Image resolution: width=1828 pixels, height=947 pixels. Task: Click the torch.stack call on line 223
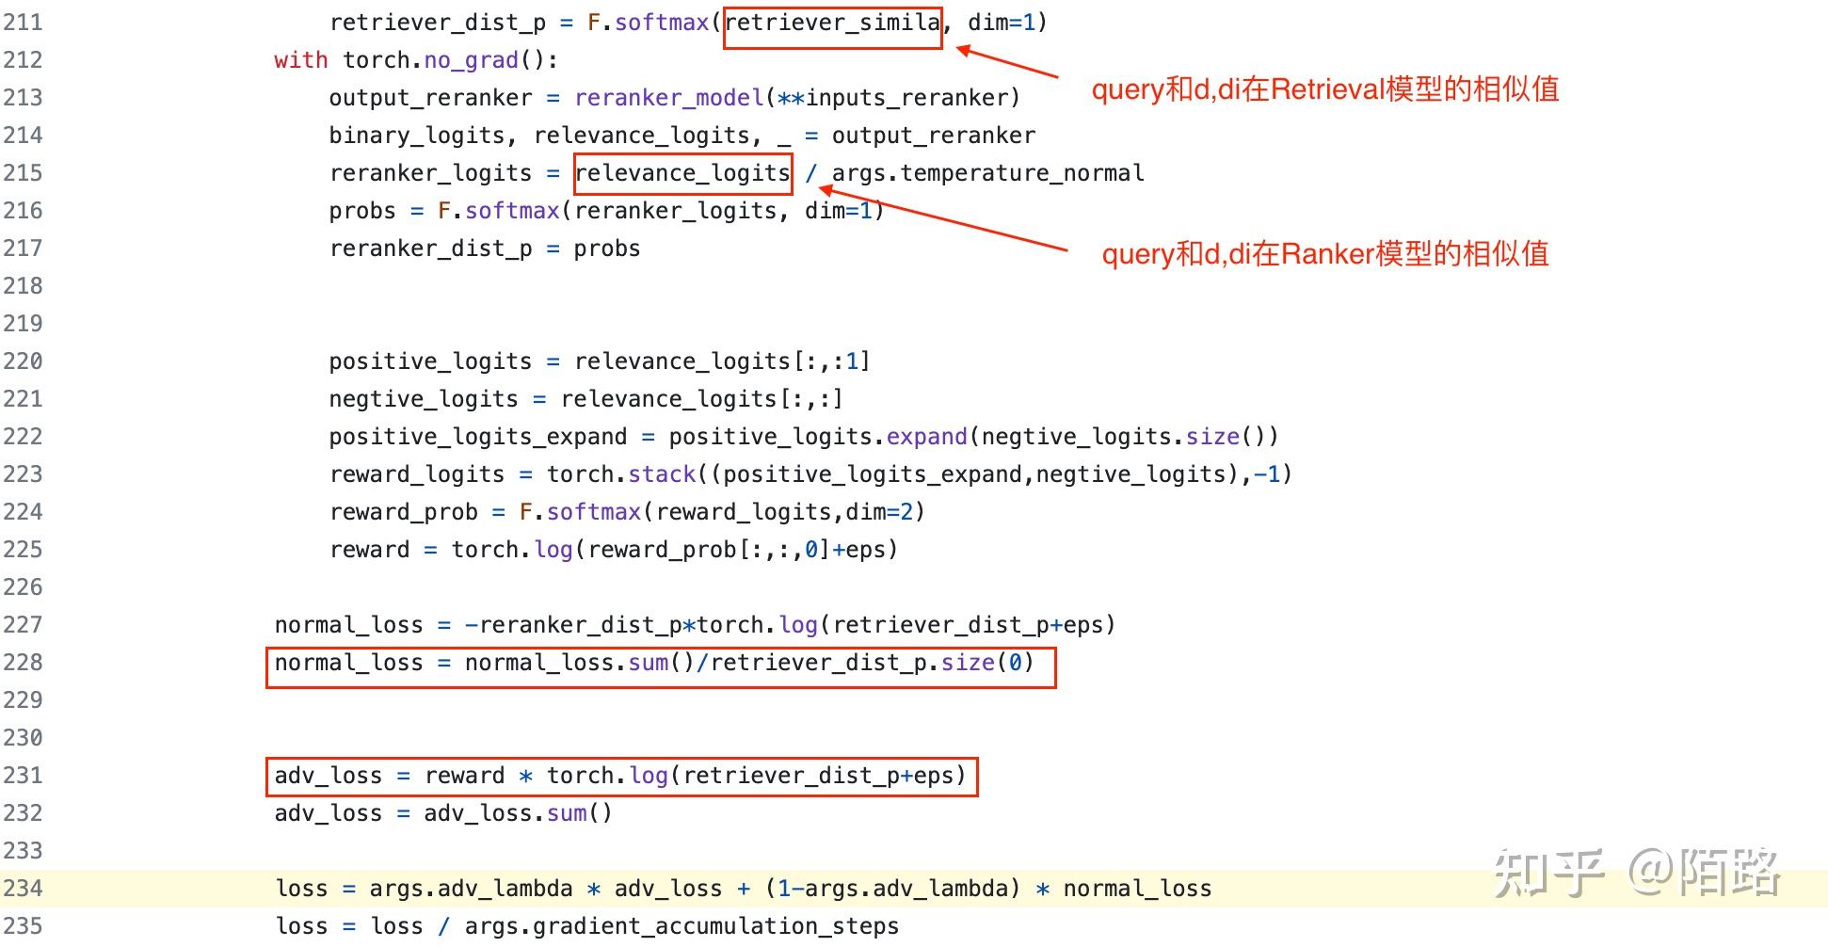tap(621, 473)
